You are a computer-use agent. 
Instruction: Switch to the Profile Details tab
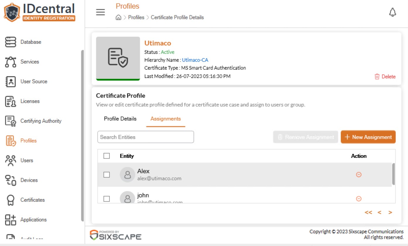120,119
